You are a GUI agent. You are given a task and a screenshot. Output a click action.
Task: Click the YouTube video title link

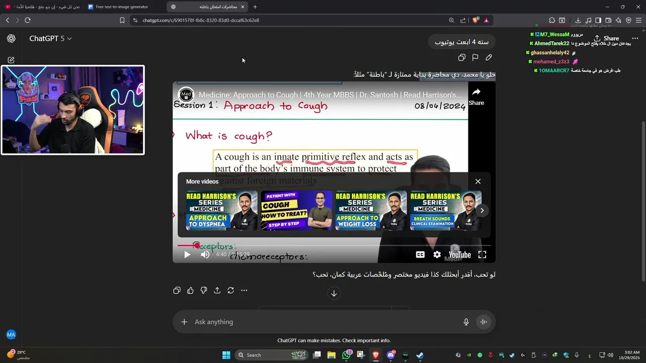pos(330,95)
